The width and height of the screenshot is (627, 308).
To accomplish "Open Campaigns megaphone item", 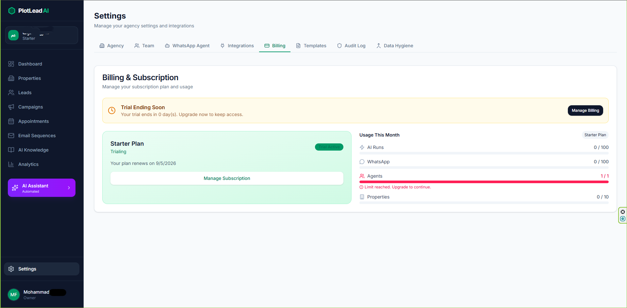I will [41, 107].
